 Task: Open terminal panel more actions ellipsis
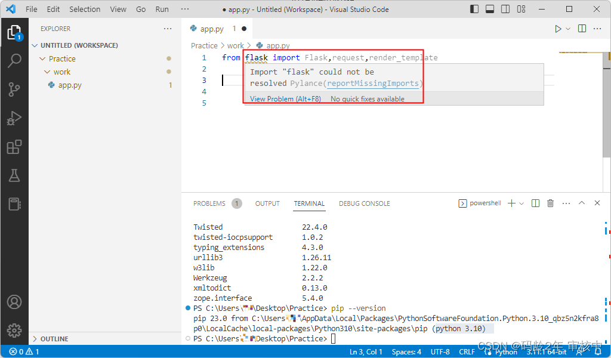(x=566, y=203)
